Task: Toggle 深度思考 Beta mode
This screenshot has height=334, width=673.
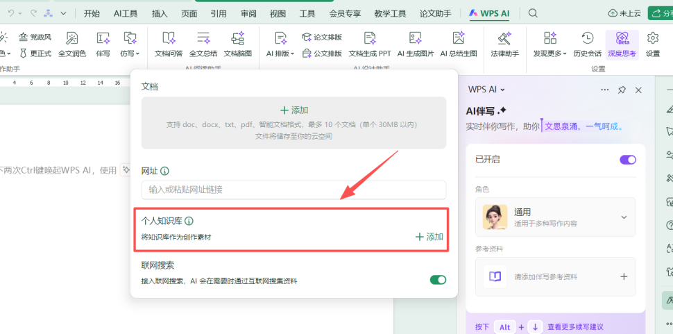Action: pos(622,44)
